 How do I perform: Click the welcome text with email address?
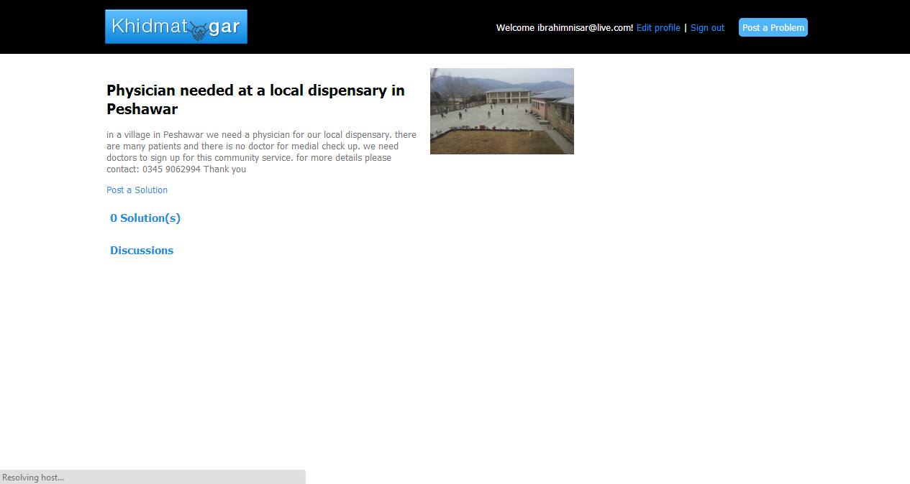pyautogui.click(x=565, y=28)
